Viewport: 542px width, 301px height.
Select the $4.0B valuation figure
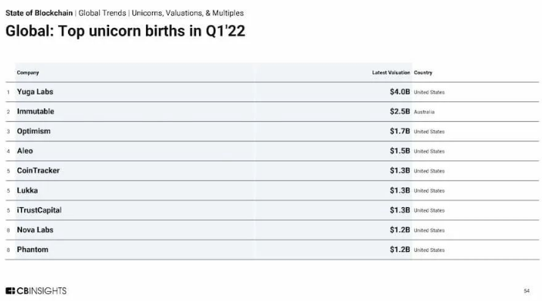[x=400, y=92]
